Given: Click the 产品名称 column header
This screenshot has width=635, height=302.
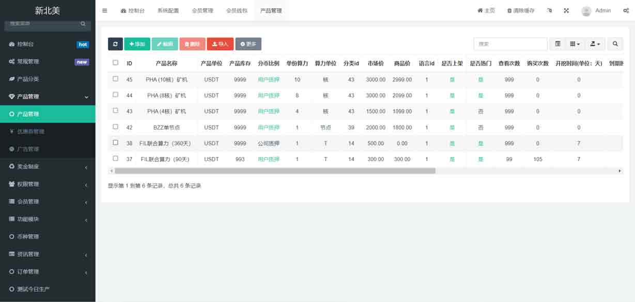Looking at the screenshot, I should pyautogui.click(x=166, y=63).
